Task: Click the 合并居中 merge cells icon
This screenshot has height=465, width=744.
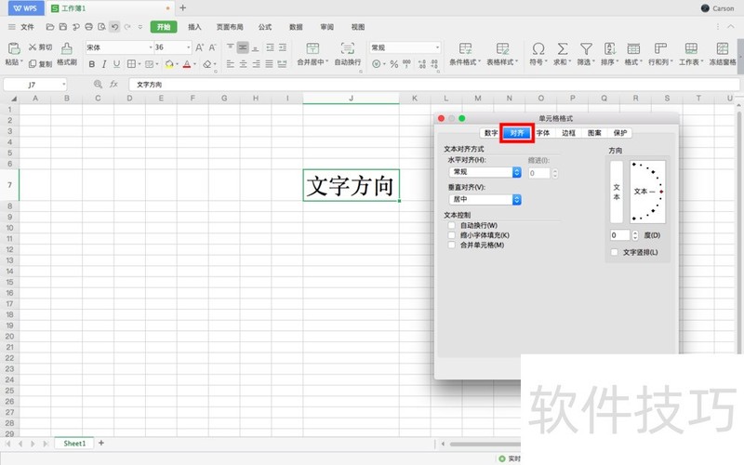Action: pos(312,48)
